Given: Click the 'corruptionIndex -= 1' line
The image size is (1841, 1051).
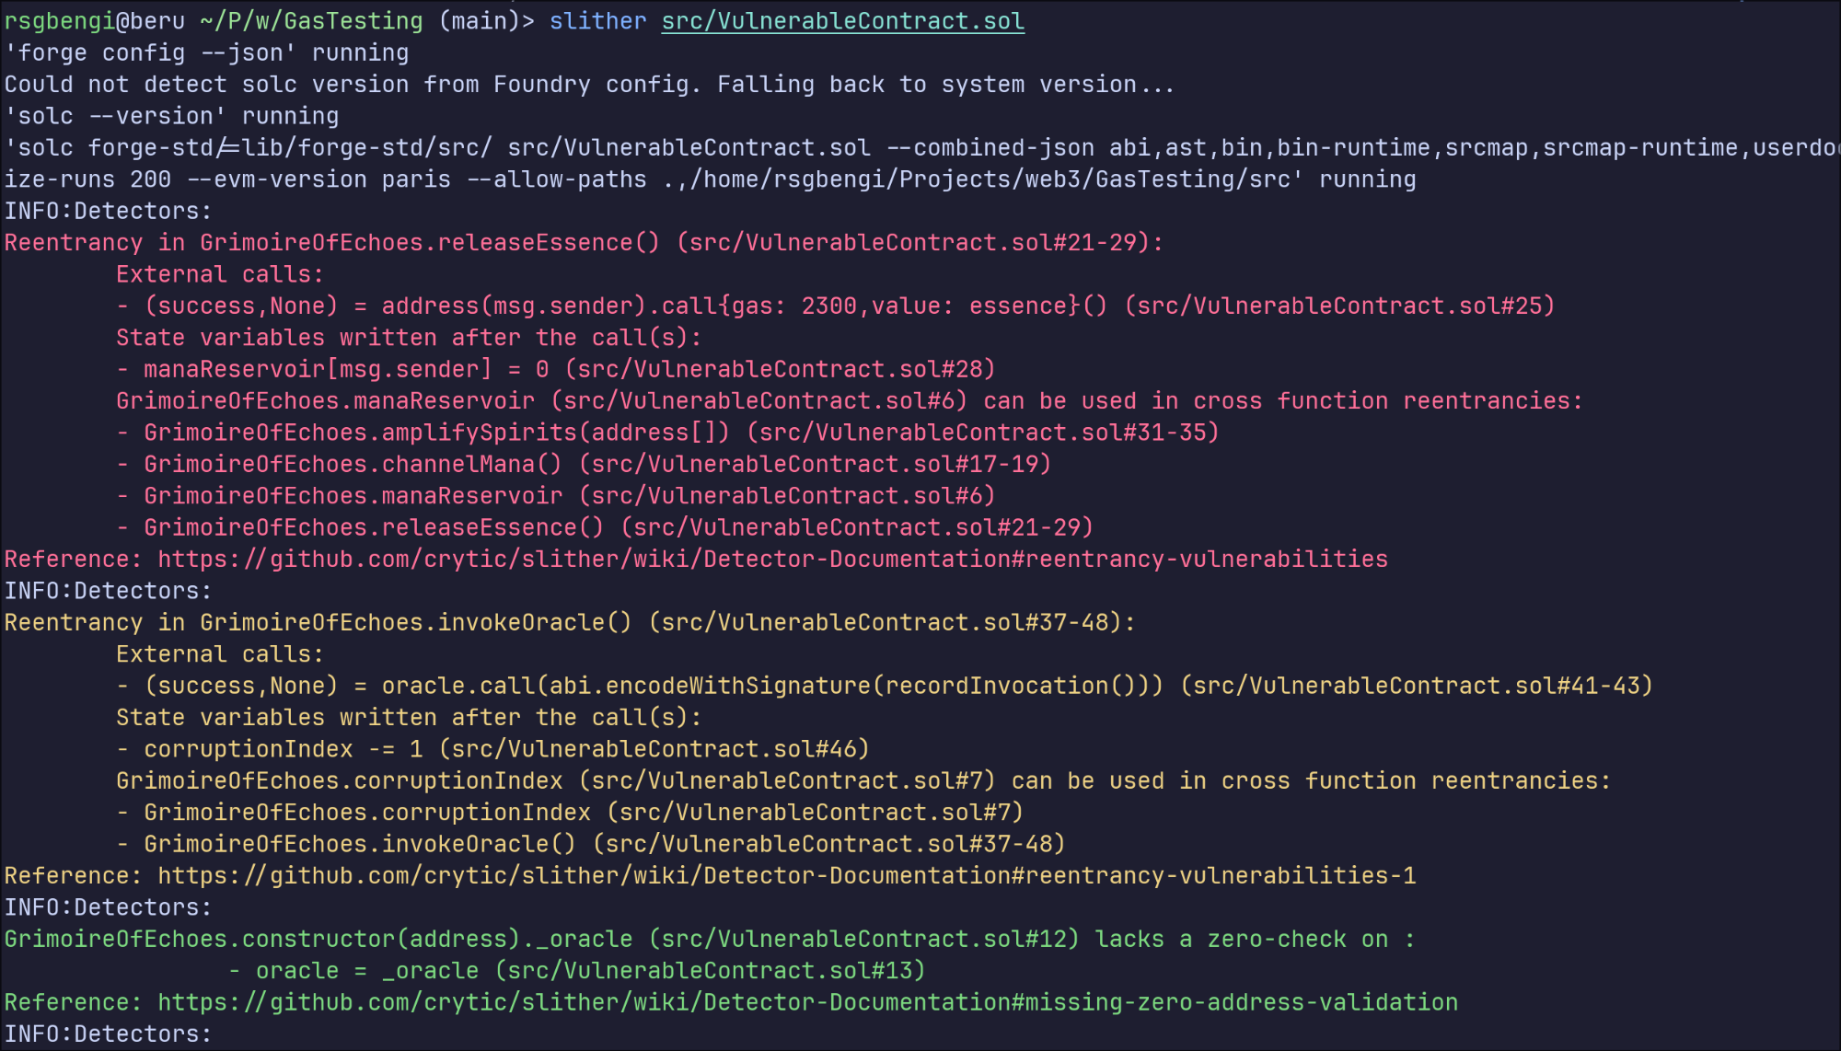Looking at the screenshot, I should [284, 749].
